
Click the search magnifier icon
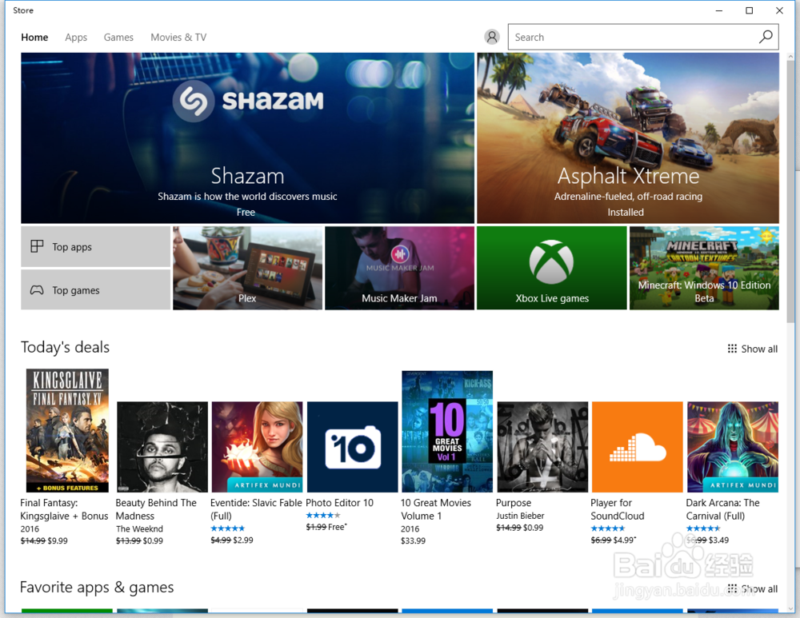[766, 37]
